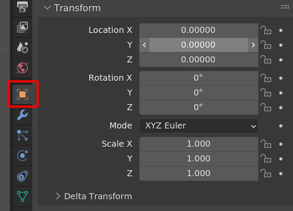Viewport: 293px width, 211px height.
Task: Open the Scene properties tab
Action: tap(22, 47)
